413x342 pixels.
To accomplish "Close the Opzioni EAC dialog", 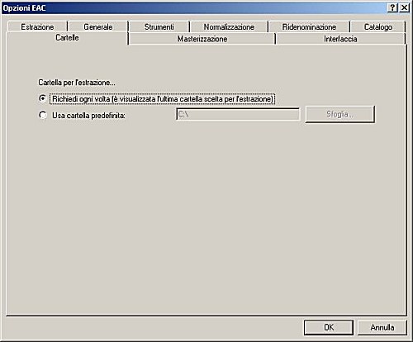I will tap(404, 7).
